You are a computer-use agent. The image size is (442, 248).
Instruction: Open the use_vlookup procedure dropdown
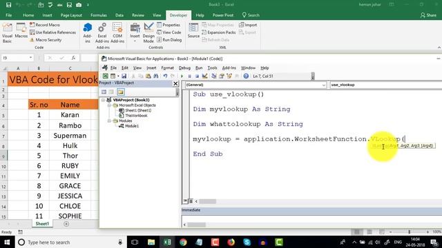click(386, 85)
